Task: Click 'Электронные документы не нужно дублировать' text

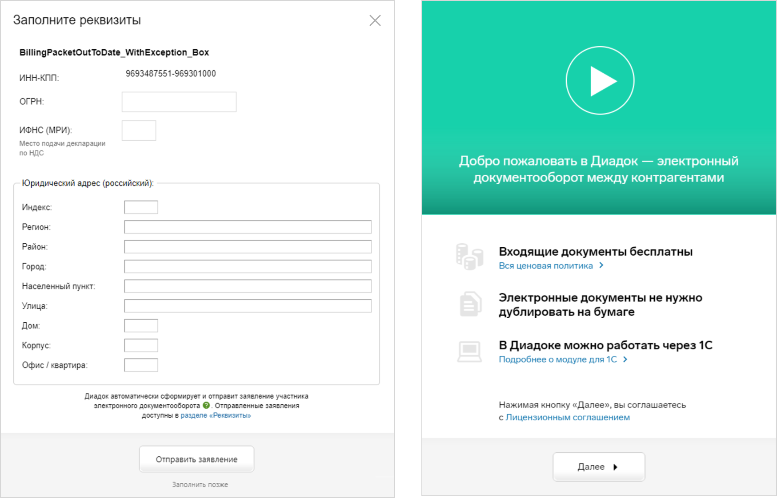Action: click(x=601, y=304)
